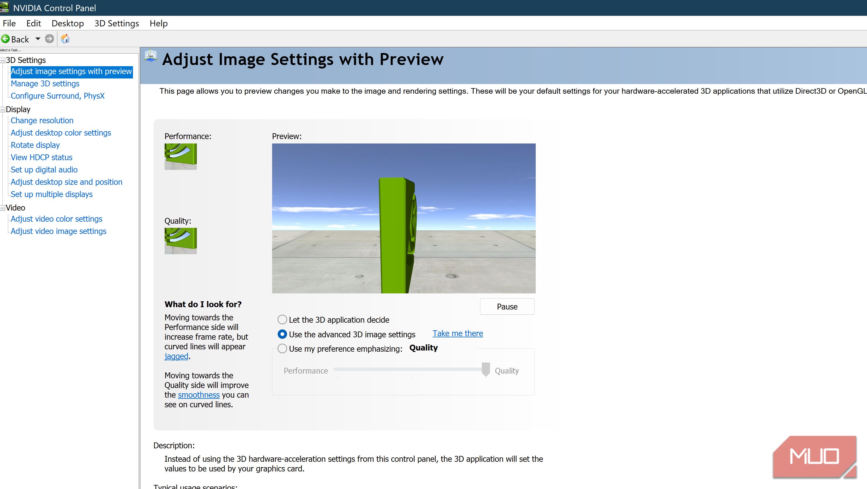Open Adjust desktop size and position
The height and width of the screenshot is (489, 867).
67,182
